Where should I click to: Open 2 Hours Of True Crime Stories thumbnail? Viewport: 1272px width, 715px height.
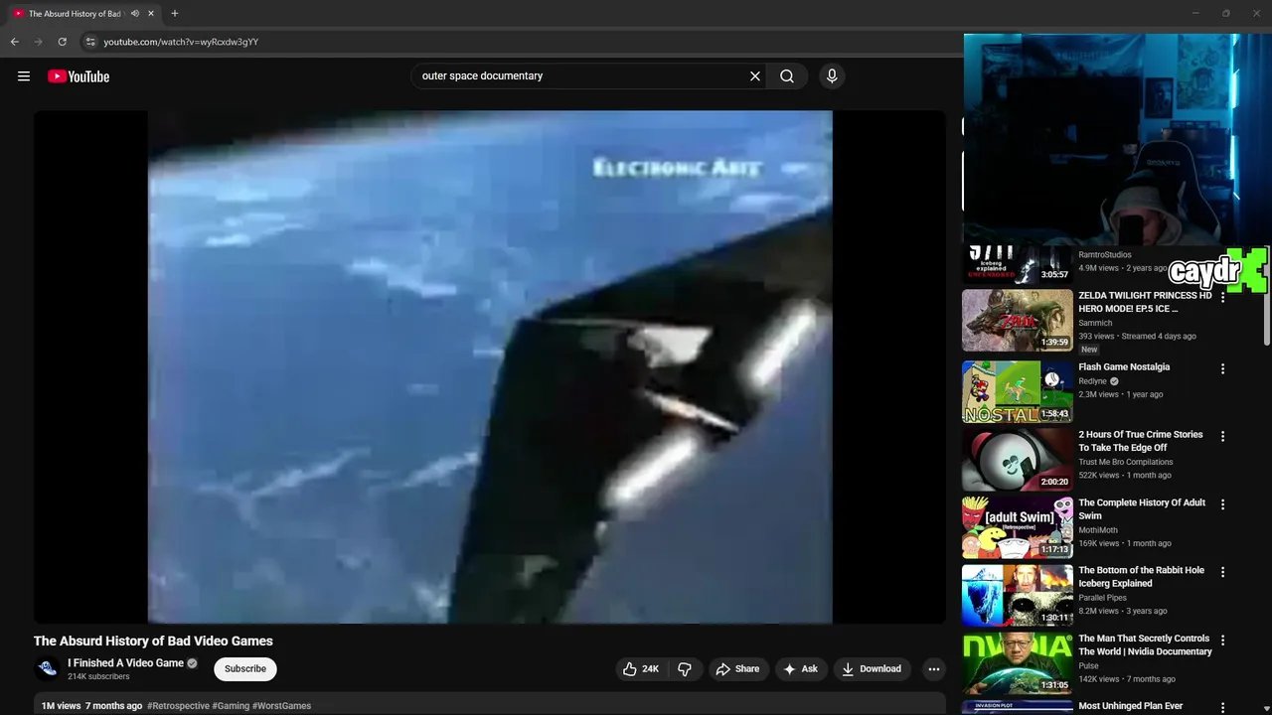point(1018,460)
